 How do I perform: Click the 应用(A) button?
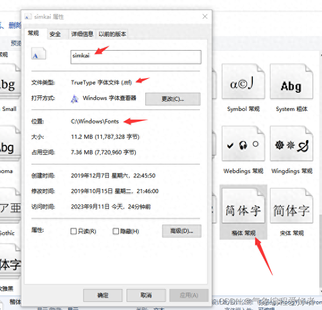coord(189,295)
